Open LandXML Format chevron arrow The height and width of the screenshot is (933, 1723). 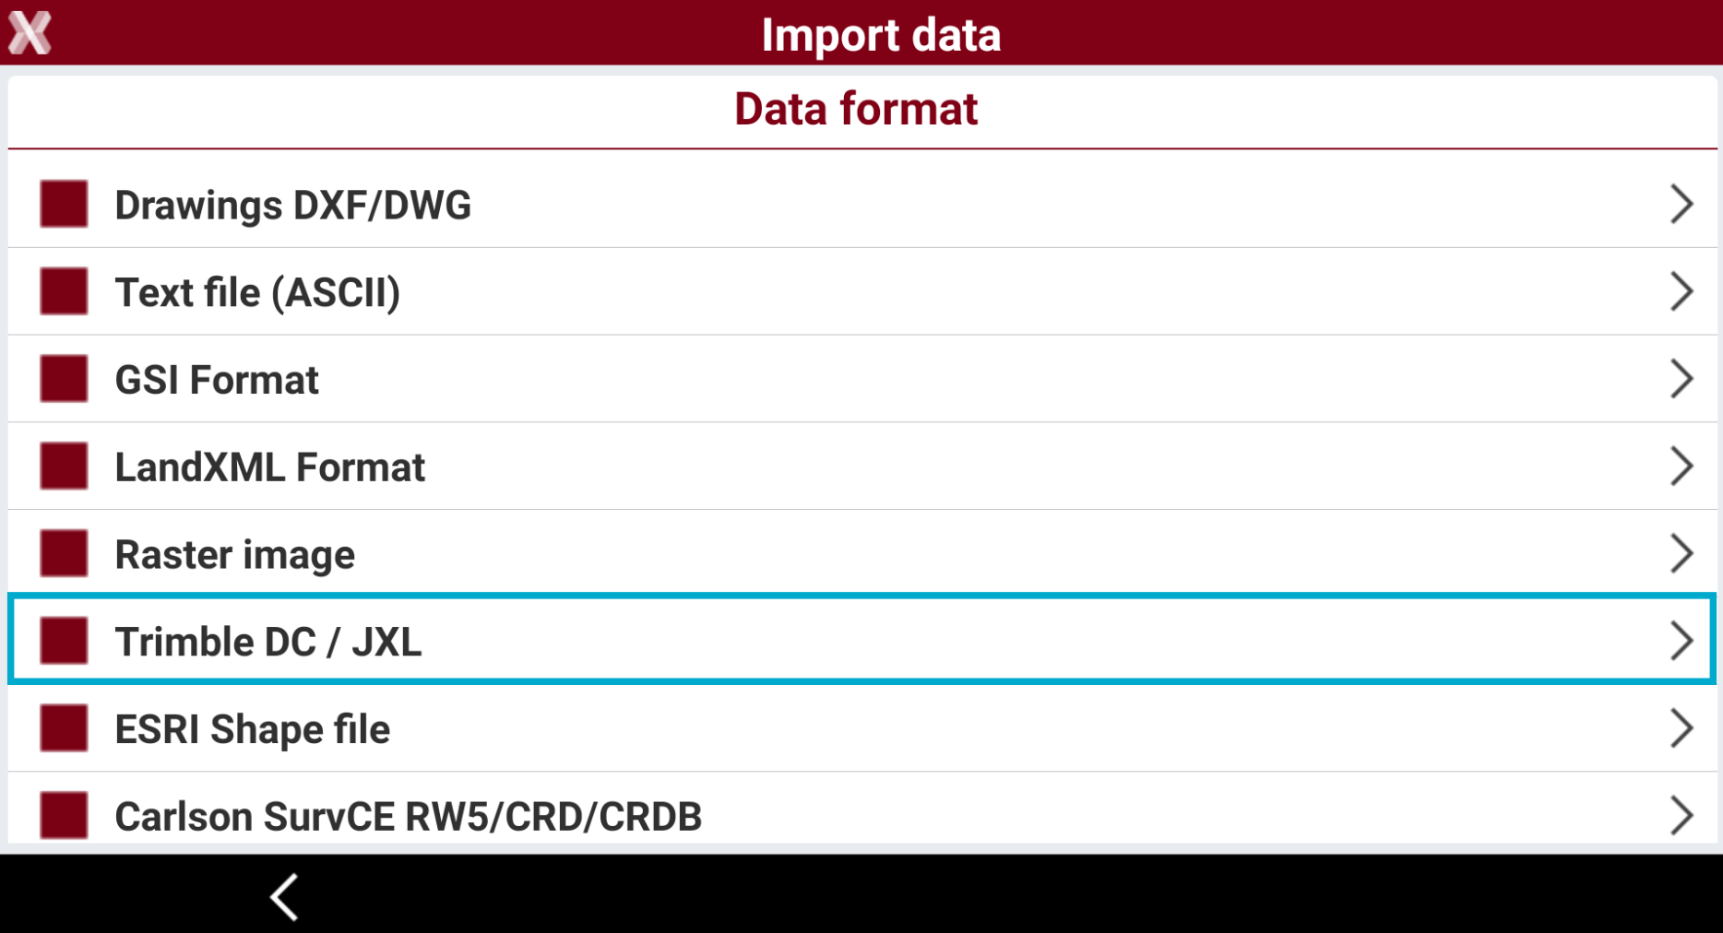point(1681,466)
